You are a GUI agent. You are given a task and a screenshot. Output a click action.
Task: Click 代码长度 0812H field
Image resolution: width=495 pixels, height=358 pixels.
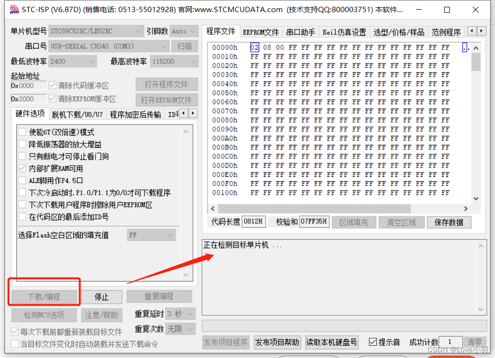[x=254, y=221]
